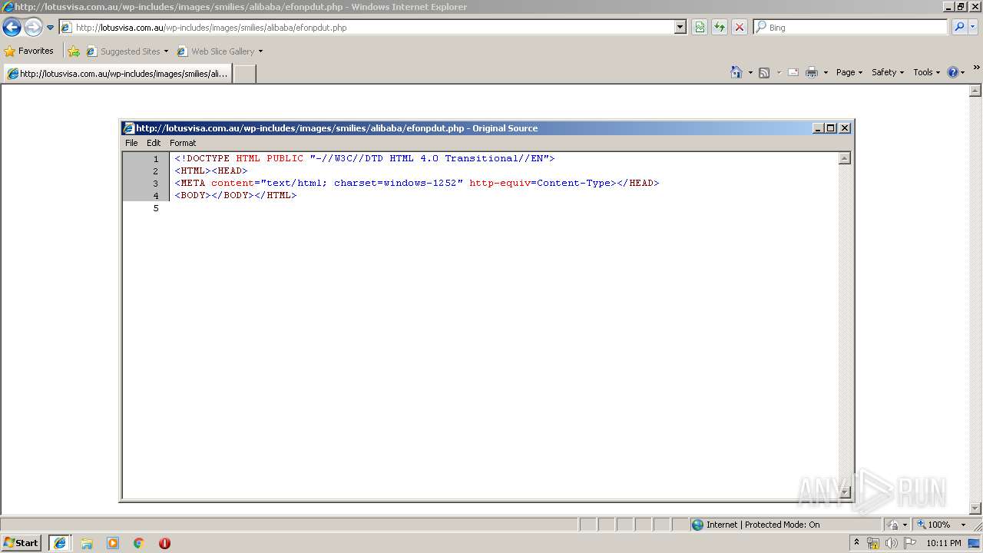This screenshot has height=553, width=983.
Task: Click line number 1 in source gutter
Action: [x=156, y=159]
